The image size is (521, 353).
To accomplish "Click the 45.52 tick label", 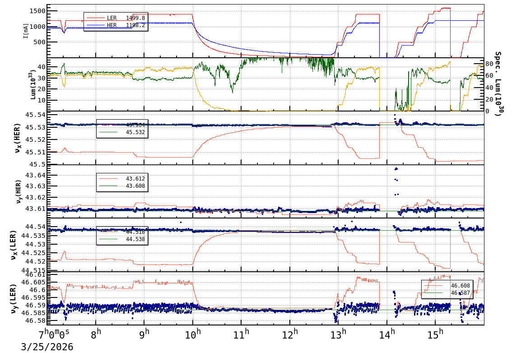I will pos(36,139).
